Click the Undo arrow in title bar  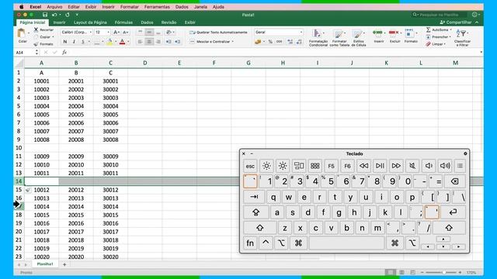[54, 15]
